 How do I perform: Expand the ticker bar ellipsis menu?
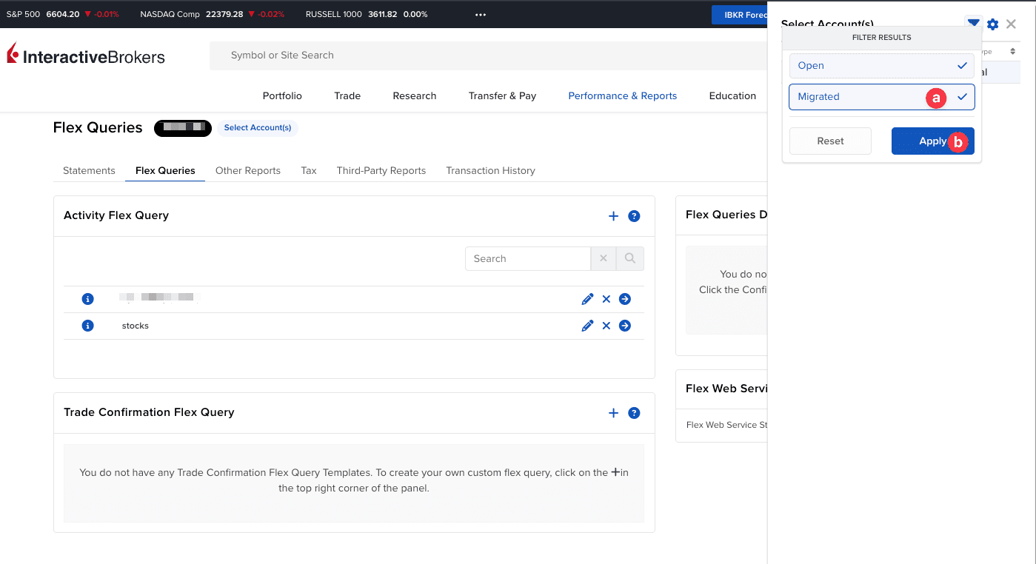[x=481, y=14]
